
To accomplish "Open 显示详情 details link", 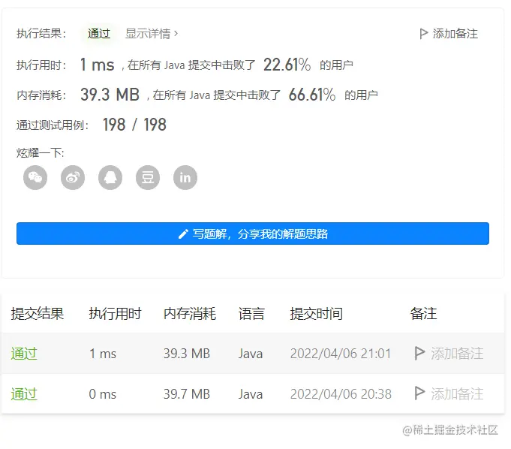I will click(x=148, y=34).
